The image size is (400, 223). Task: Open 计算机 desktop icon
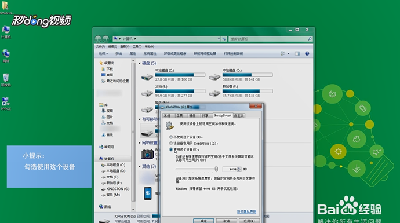click(6, 32)
